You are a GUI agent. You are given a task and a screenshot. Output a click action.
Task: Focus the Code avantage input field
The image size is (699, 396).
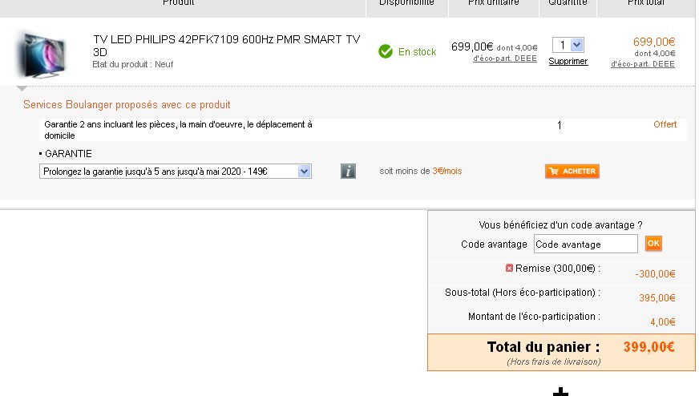click(x=585, y=244)
